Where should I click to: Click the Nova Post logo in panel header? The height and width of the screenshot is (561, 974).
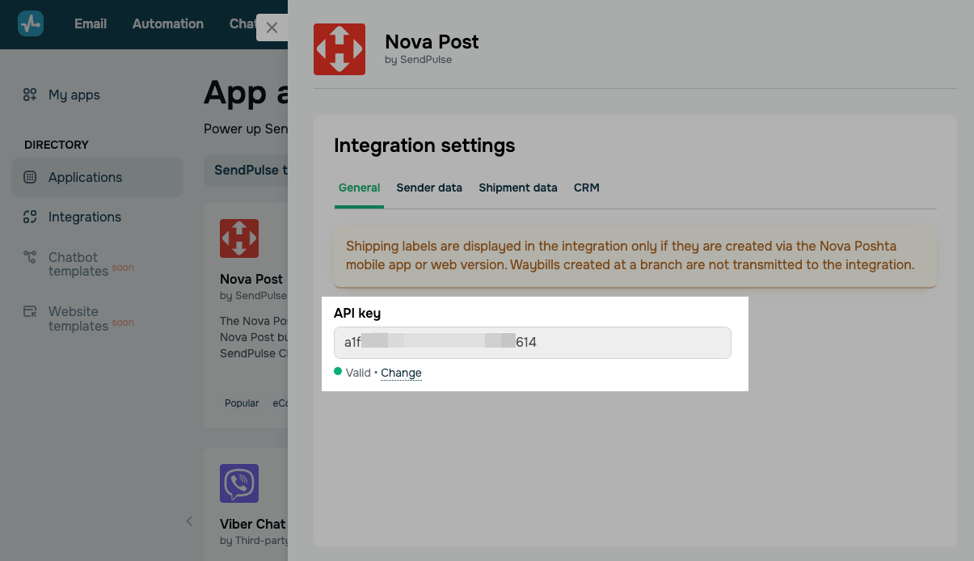339,49
